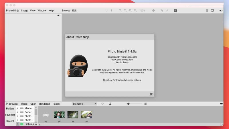Expand the Pictures folder tree arrow
Image resolution: width=229 pixels, height=129 pixels.
tap(17, 124)
